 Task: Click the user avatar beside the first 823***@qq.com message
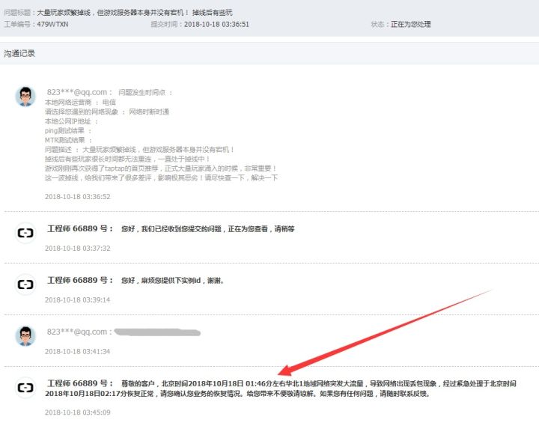(25, 97)
